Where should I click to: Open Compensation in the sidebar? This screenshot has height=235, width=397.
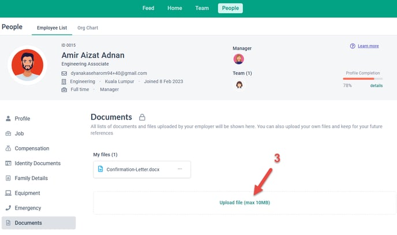pyautogui.click(x=32, y=148)
